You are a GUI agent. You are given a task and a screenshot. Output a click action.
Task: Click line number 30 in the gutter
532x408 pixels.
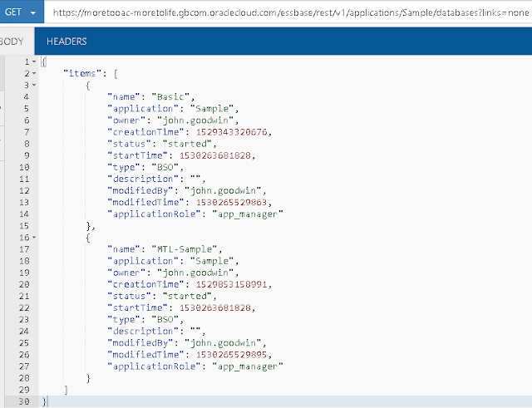pos(24,401)
